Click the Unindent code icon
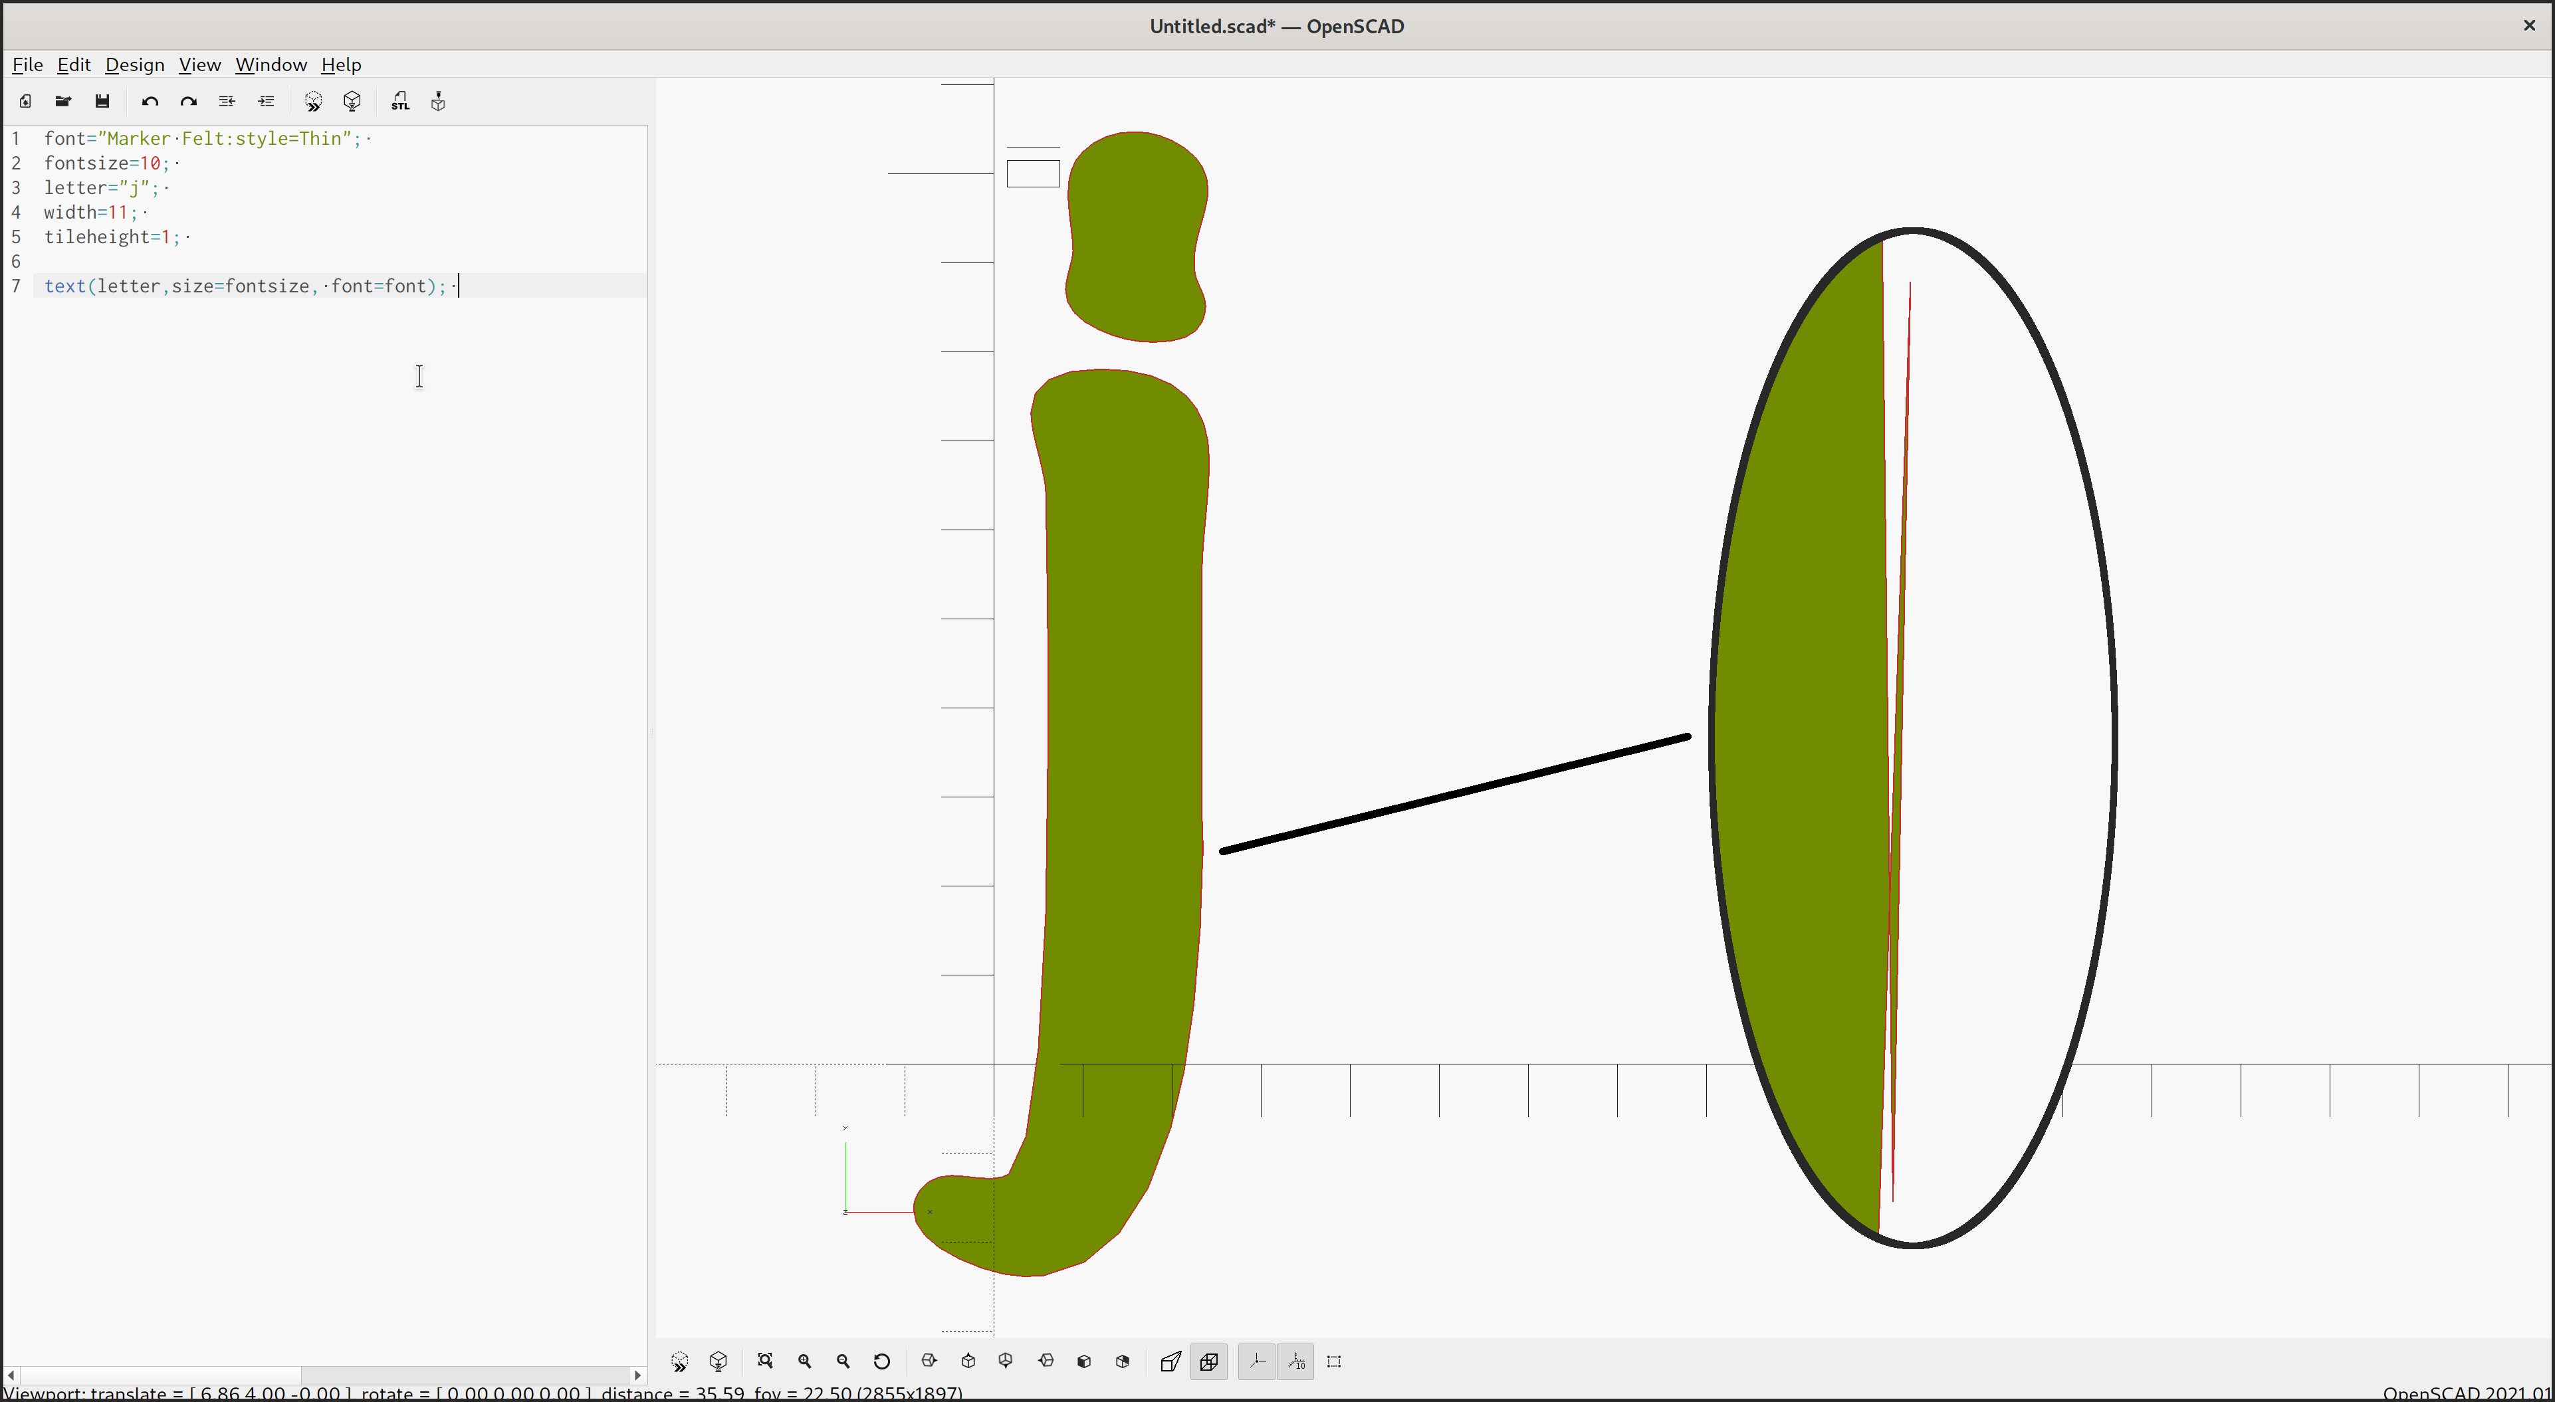2555x1402 pixels. click(x=227, y=101)
